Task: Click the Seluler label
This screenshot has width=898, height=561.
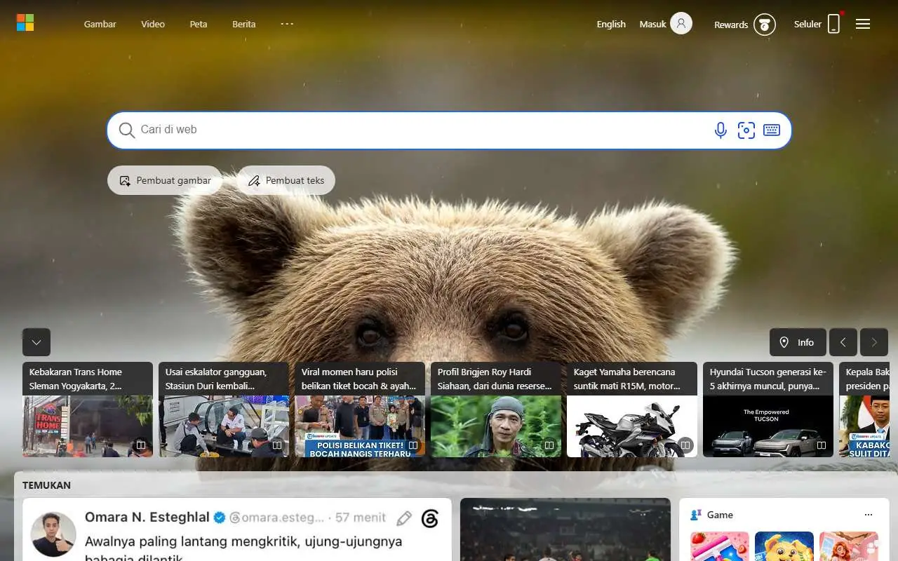Action: (x=807, y=24)
